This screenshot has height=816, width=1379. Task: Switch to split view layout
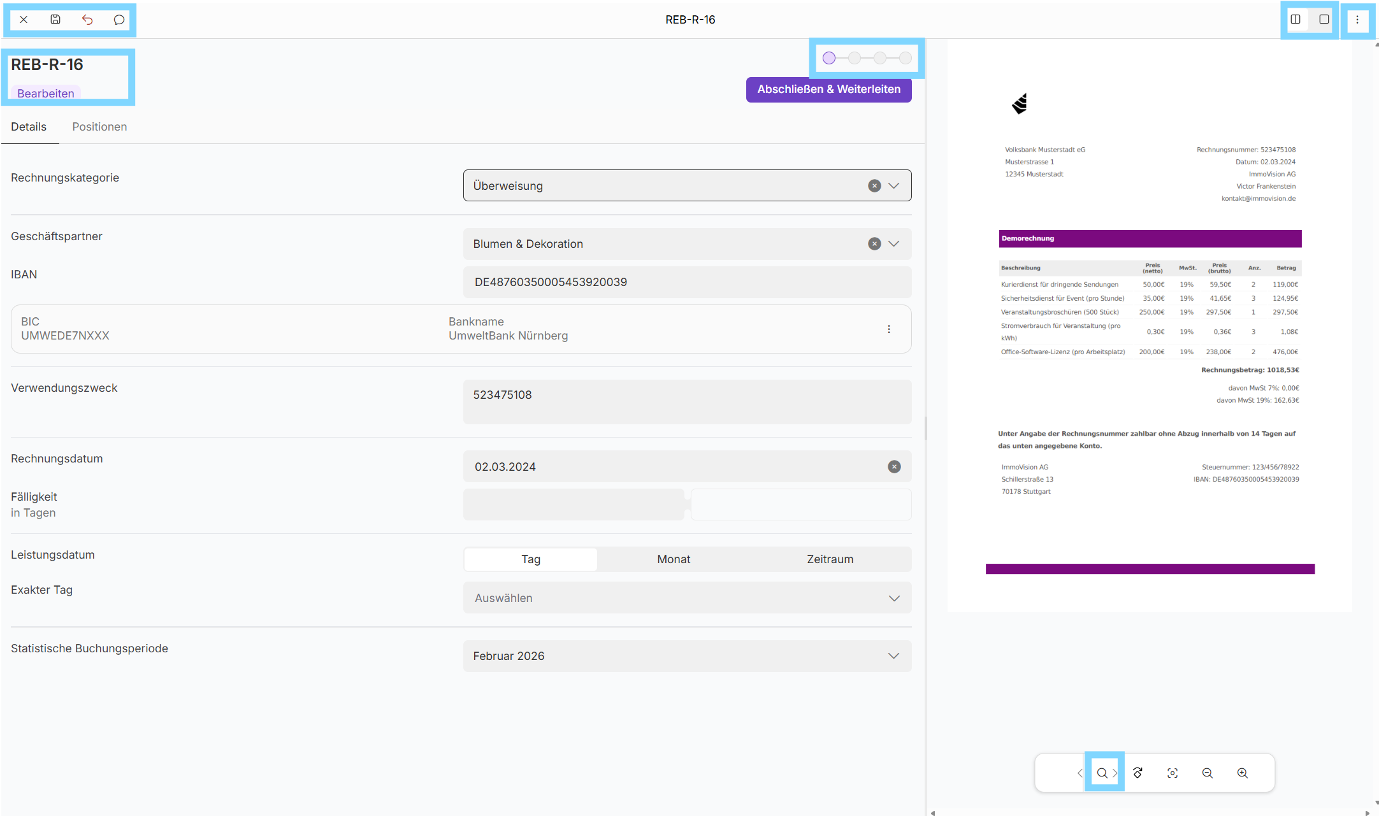click(x=1296, y=20)
